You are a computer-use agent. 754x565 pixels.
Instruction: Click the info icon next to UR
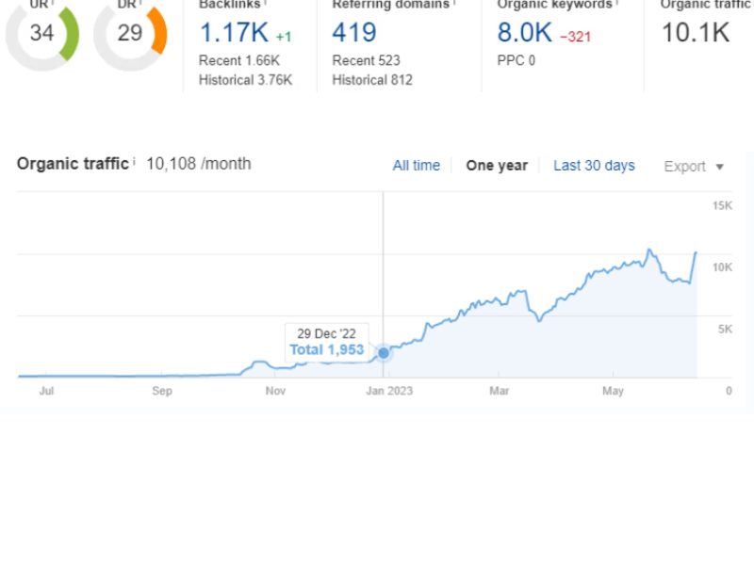click(52, 4)
